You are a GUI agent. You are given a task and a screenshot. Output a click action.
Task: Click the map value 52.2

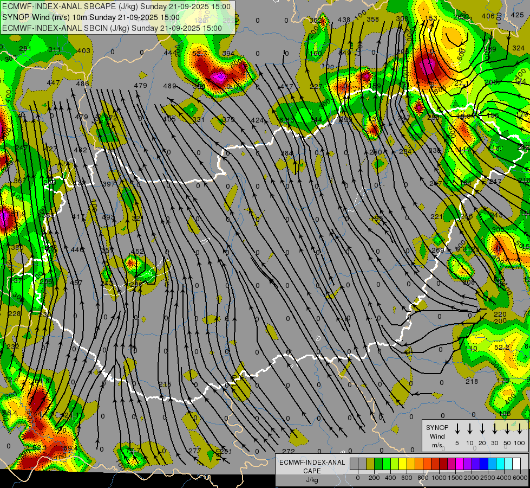[x=502, y=347]
